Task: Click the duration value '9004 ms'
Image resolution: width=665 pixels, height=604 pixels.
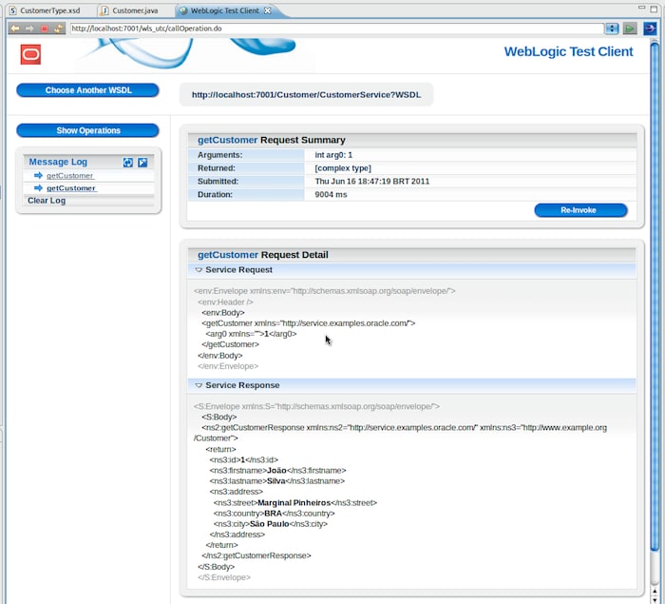Action: tap(331, 195)
